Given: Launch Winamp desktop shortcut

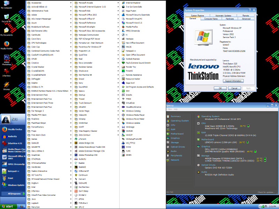Looking at the screenshot, I should tap(7, 86).
